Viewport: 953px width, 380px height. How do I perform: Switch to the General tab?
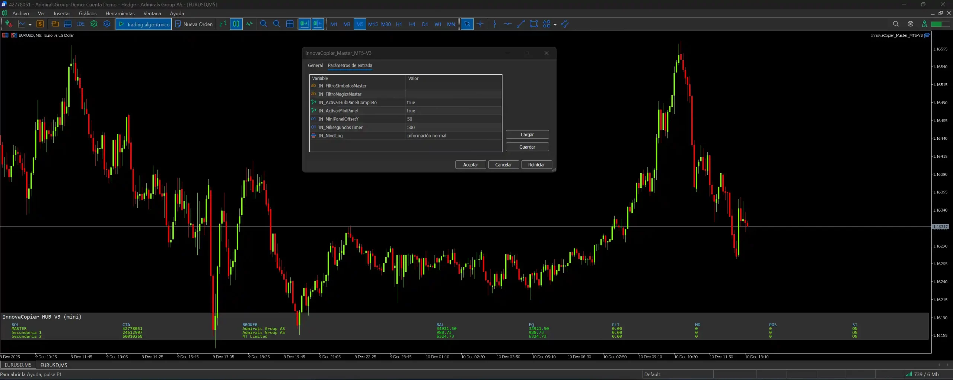[x=315, y=65]
